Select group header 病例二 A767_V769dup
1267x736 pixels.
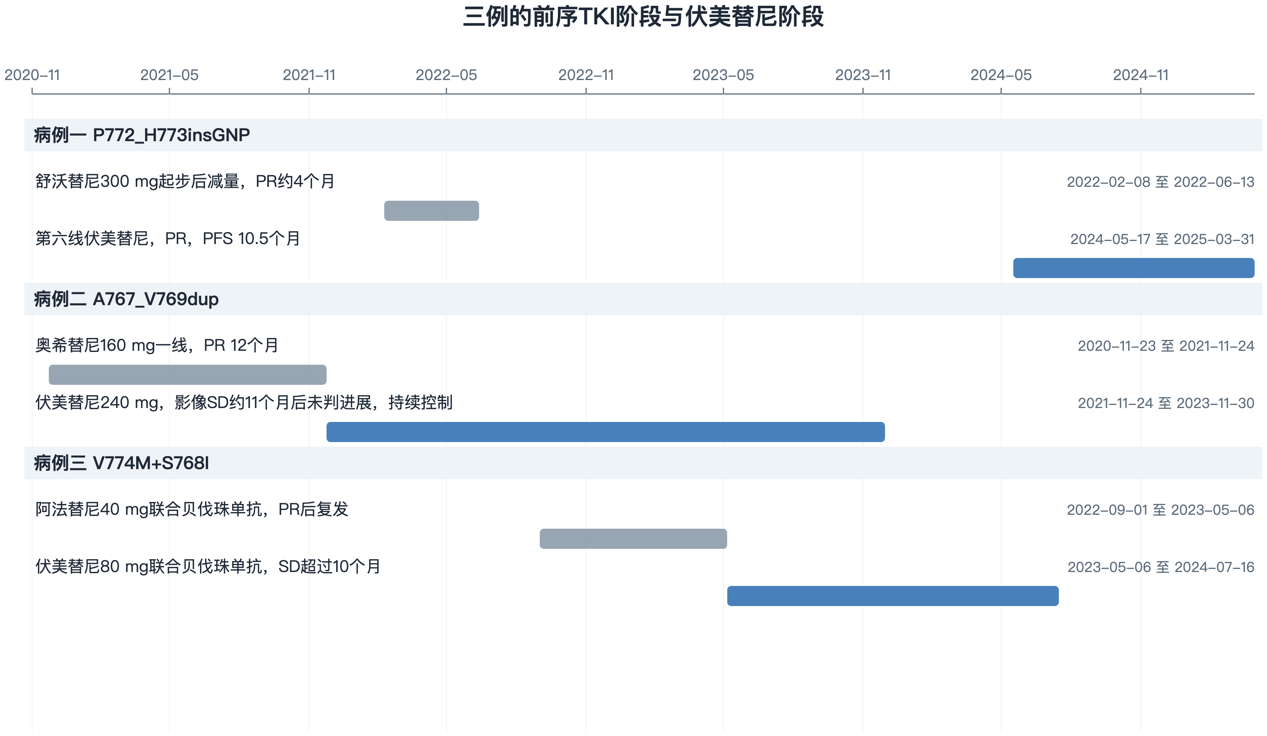643,299
